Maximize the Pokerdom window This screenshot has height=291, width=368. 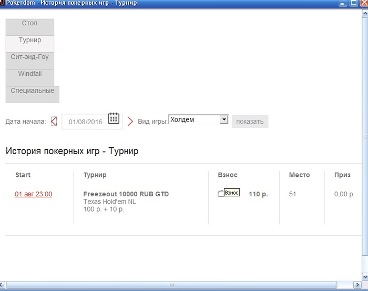click(353, 3)
